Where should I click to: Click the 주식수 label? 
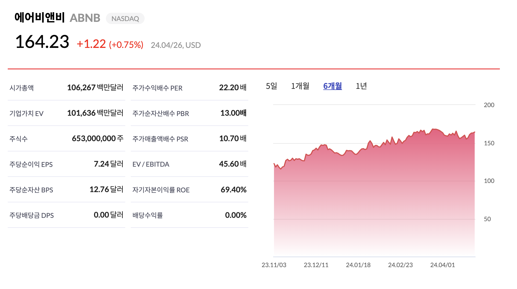pos(19,139)
